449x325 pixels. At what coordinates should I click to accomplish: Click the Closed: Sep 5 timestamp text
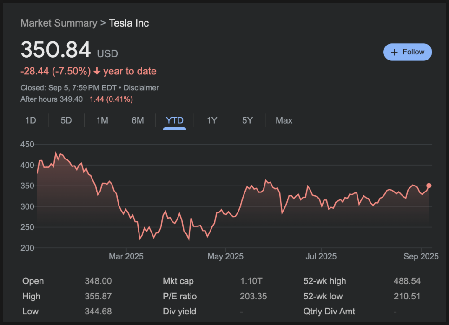click(x=68, y=87)
